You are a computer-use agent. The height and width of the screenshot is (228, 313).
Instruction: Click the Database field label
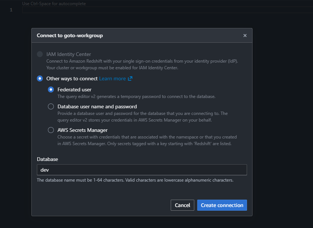[x=47, y=159]
